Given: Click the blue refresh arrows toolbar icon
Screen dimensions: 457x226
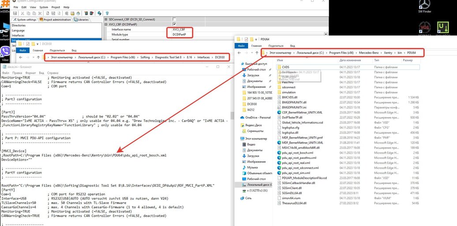Looking at the screenshot, I should [99, 13].
